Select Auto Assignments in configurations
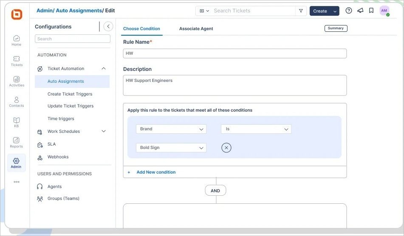The width and height of the screenshot is (404, 236). click(72, 81)
